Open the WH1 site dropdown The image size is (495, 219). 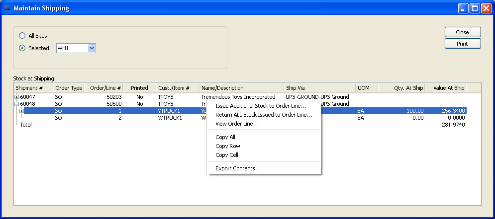[x=91, y=48]
